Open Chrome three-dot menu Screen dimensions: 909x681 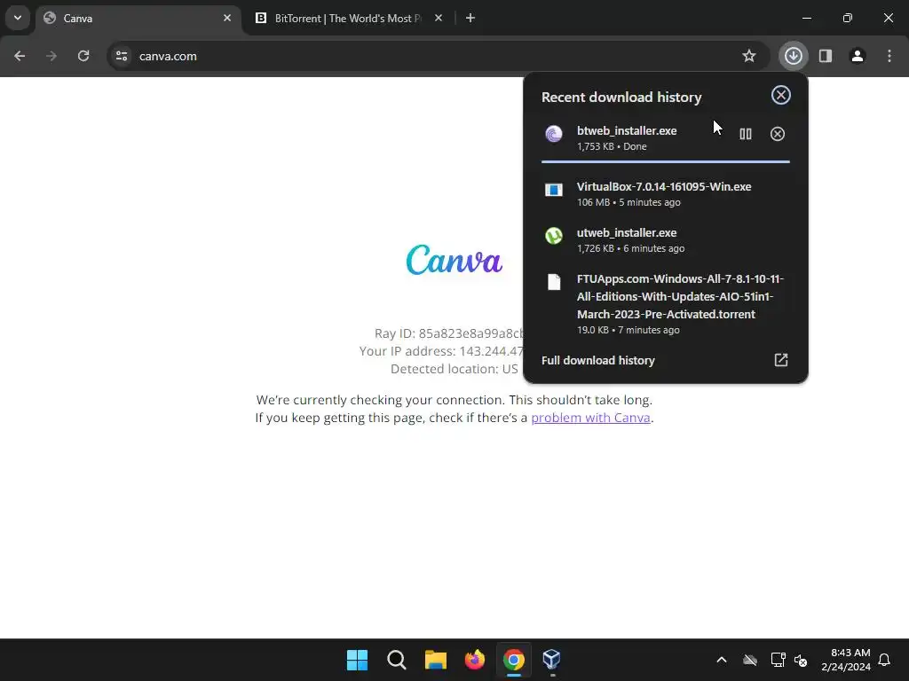889,56
